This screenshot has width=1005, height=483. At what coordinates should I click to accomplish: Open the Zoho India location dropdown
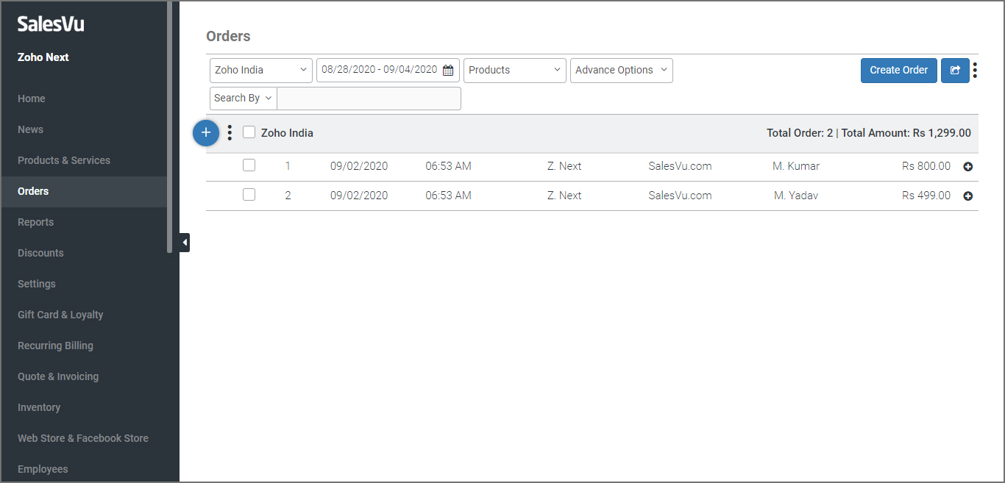pyautogui.click(x=260, y=71)
